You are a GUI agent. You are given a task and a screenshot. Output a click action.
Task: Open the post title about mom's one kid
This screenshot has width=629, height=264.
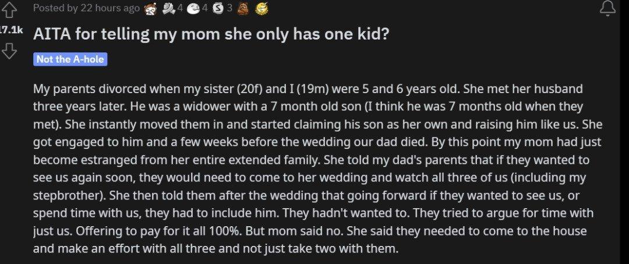(211, 34)
